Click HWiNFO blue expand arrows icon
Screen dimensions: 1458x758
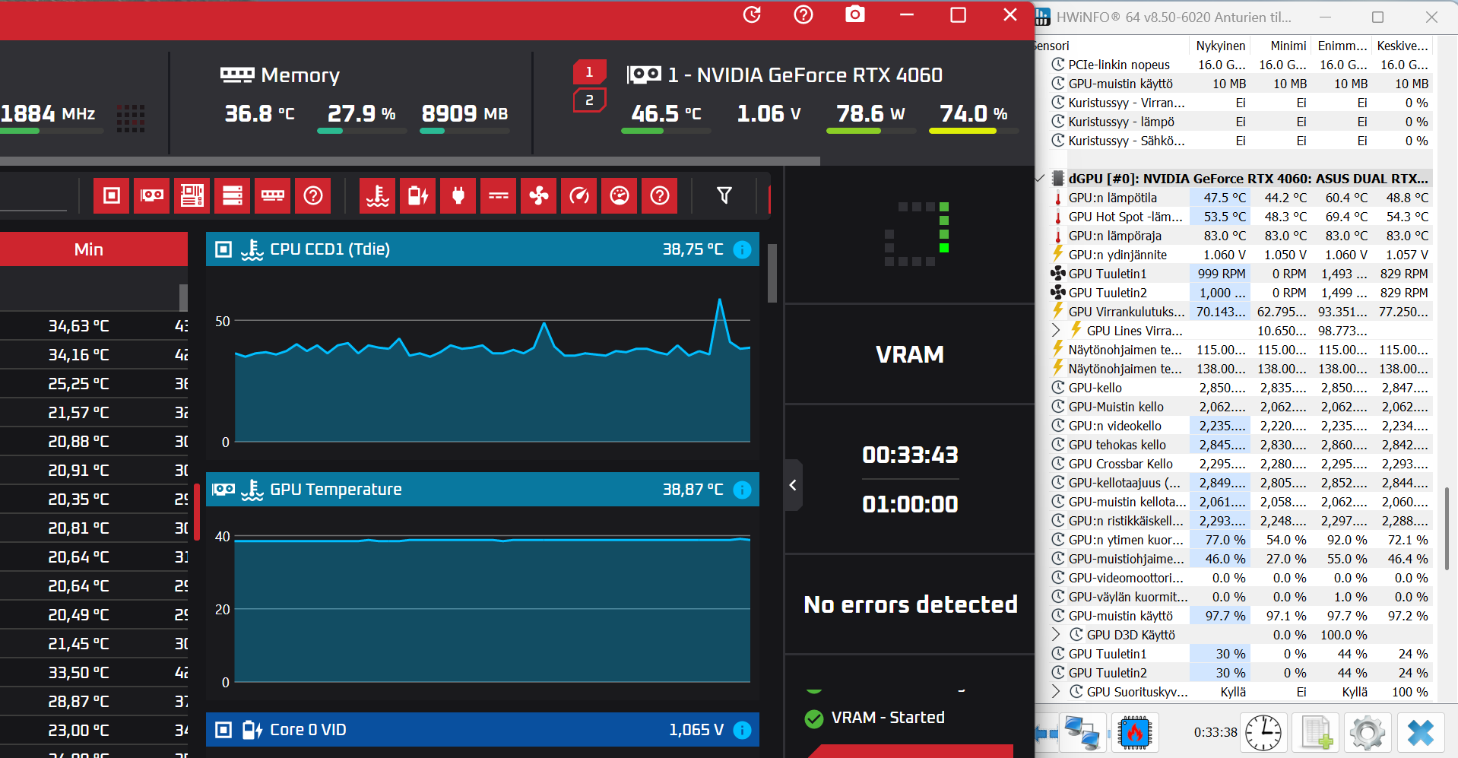(1047, 734)
